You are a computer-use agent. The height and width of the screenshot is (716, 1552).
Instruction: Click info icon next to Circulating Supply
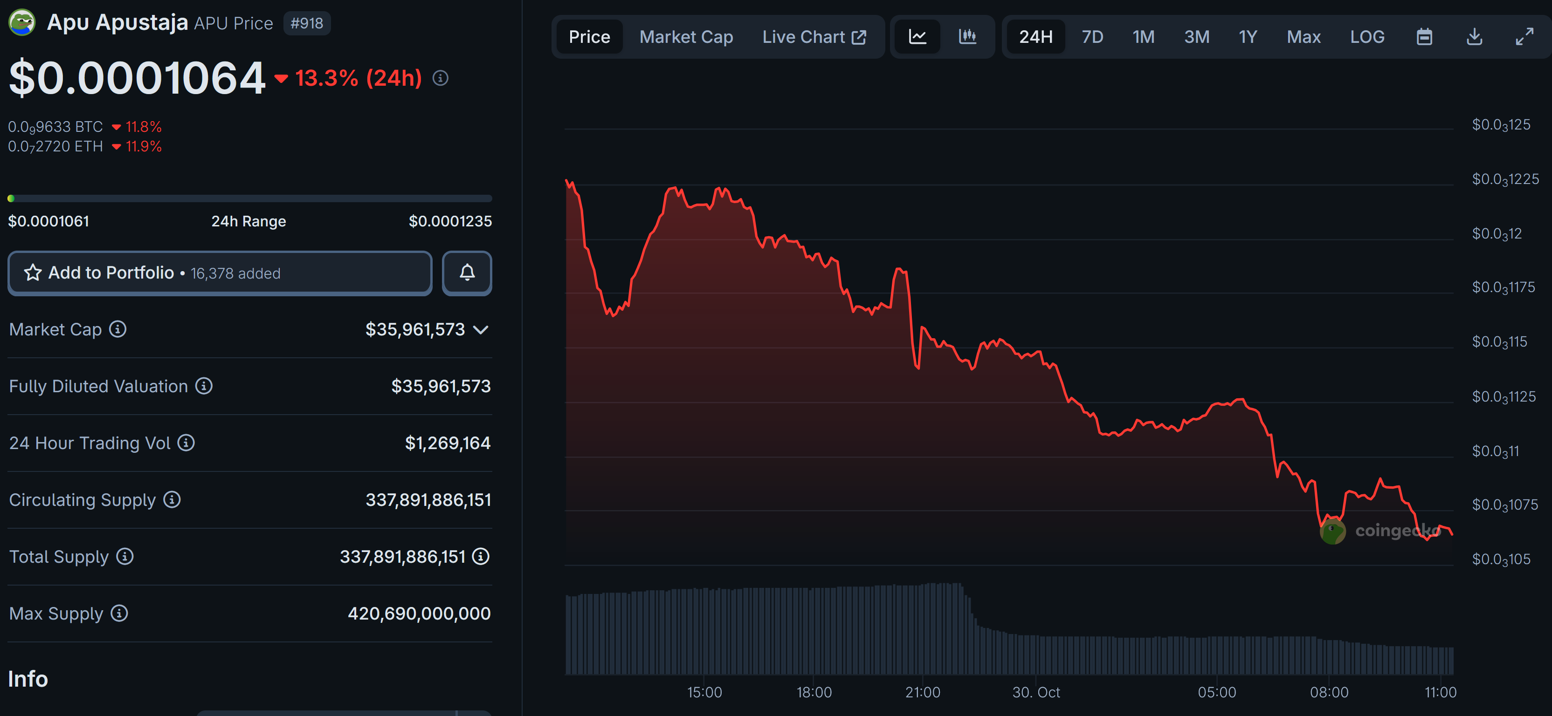(x=172, y=499)
